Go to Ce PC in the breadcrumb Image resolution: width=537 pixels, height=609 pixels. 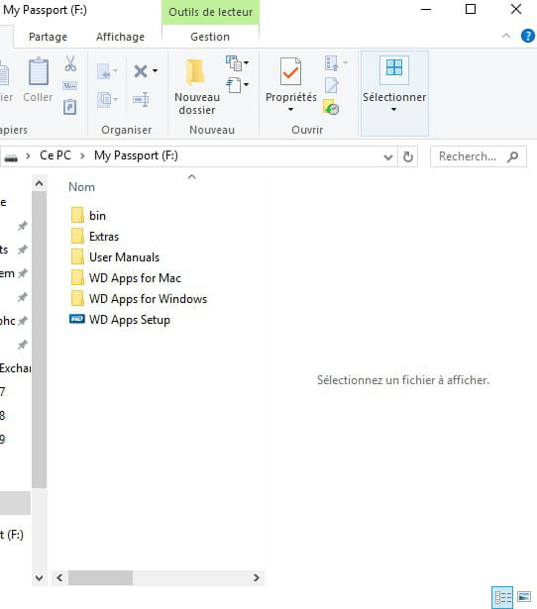(x=55, y=155)
